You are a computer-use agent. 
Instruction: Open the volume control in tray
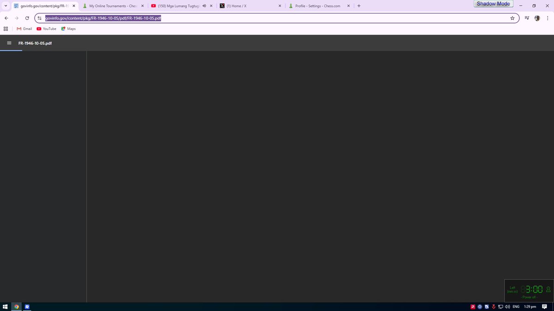(x=507, y=306)
